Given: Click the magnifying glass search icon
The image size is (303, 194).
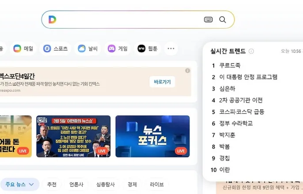Looking at the screenshot, I should click(x=223, y=19).
